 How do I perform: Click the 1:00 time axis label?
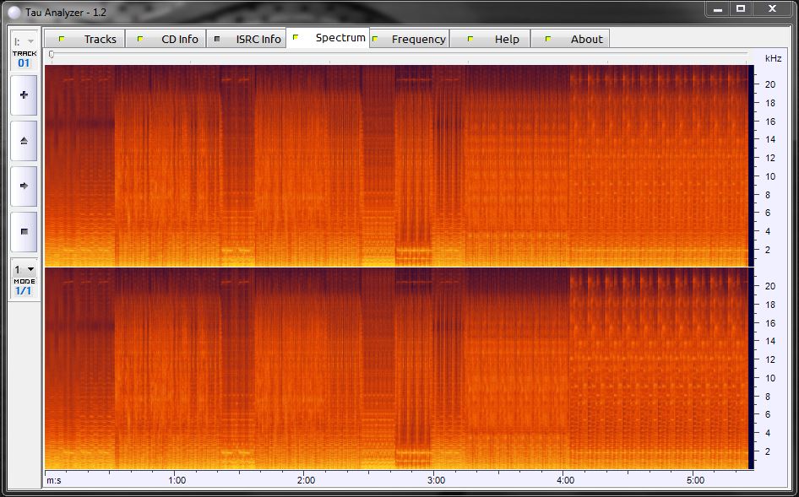coord(177,480)
